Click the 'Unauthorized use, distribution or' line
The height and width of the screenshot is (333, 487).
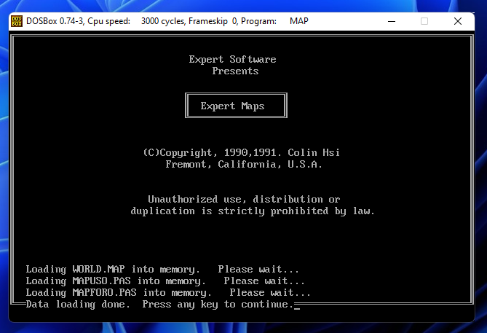244,199
